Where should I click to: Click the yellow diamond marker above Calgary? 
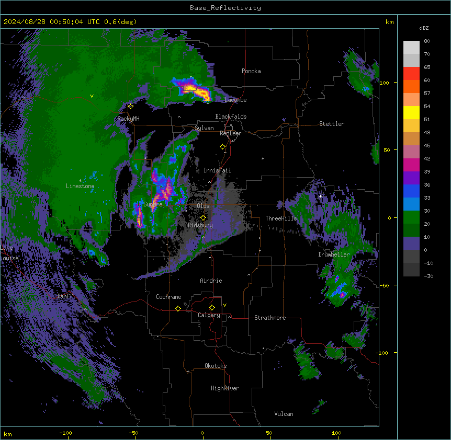pyautogui.click(x=212, y=308)
